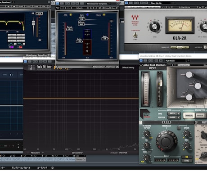Click output gain fader in Renaissance Equalizer

pyautogui.click(x=33, y=23)
